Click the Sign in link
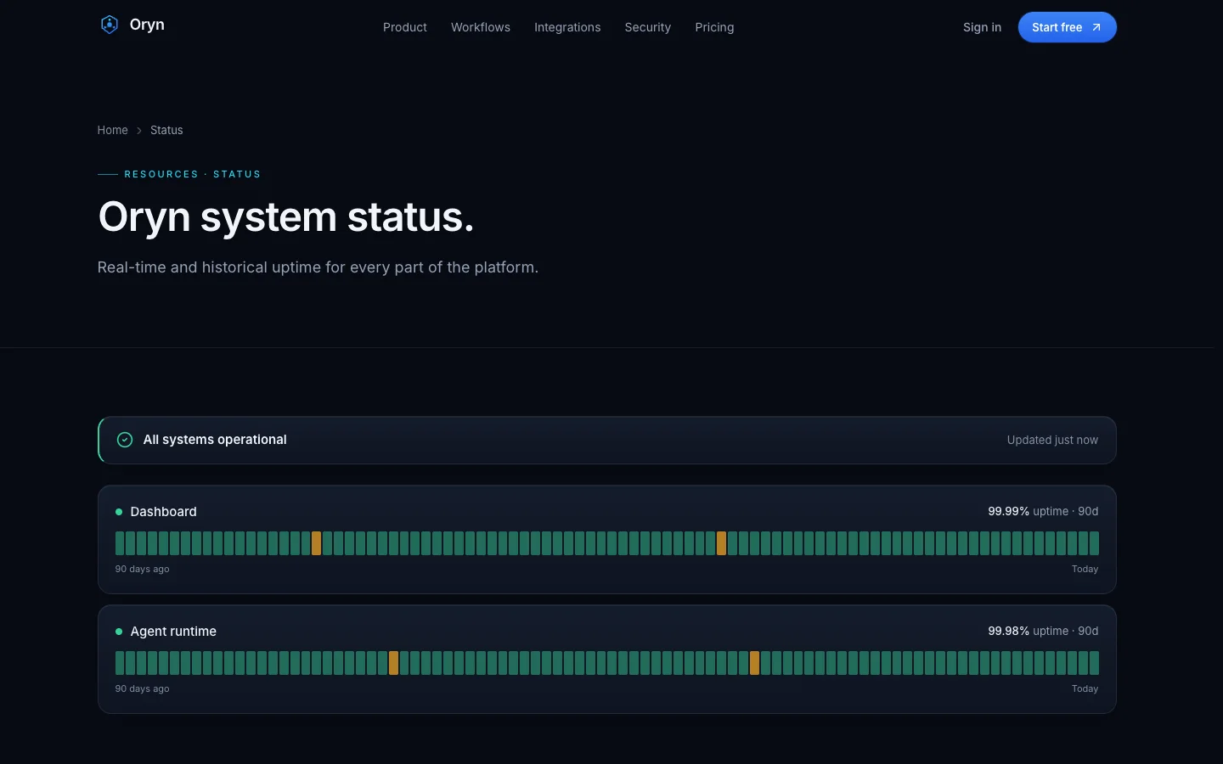The image size is (1223, 764). point(982,27)
